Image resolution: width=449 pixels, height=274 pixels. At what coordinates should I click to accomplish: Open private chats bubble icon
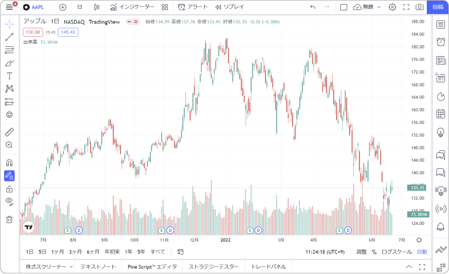pos(441,172)
